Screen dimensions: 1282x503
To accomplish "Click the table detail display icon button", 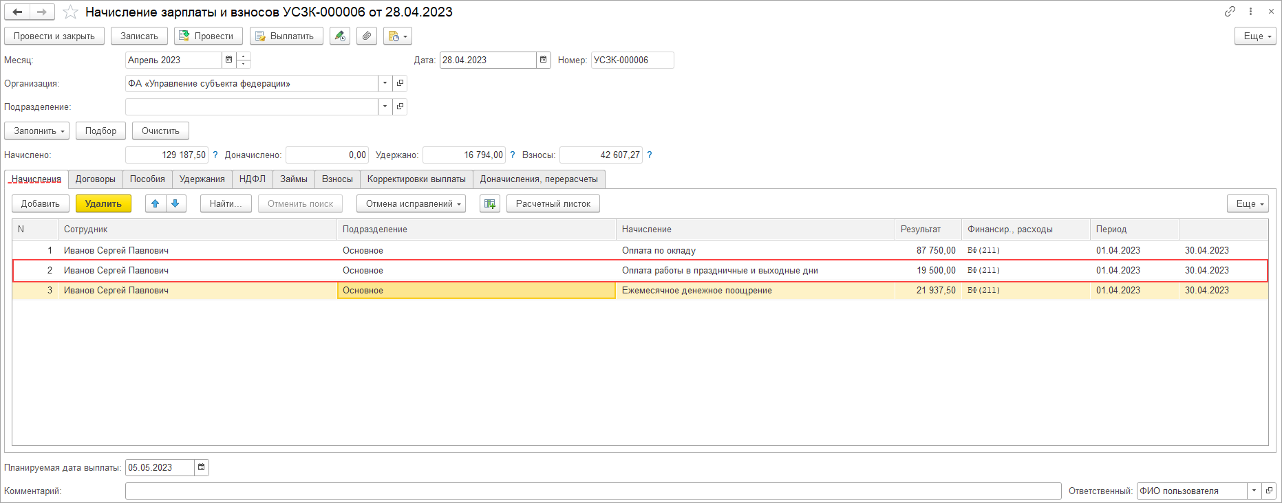I will [x=490, y=203].
